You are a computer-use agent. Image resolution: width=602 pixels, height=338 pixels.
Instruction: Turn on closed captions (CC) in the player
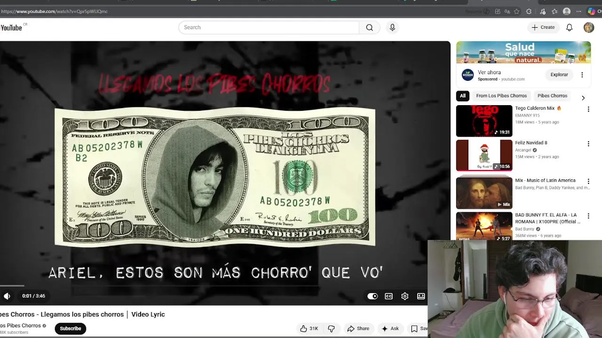coord(388,296)
